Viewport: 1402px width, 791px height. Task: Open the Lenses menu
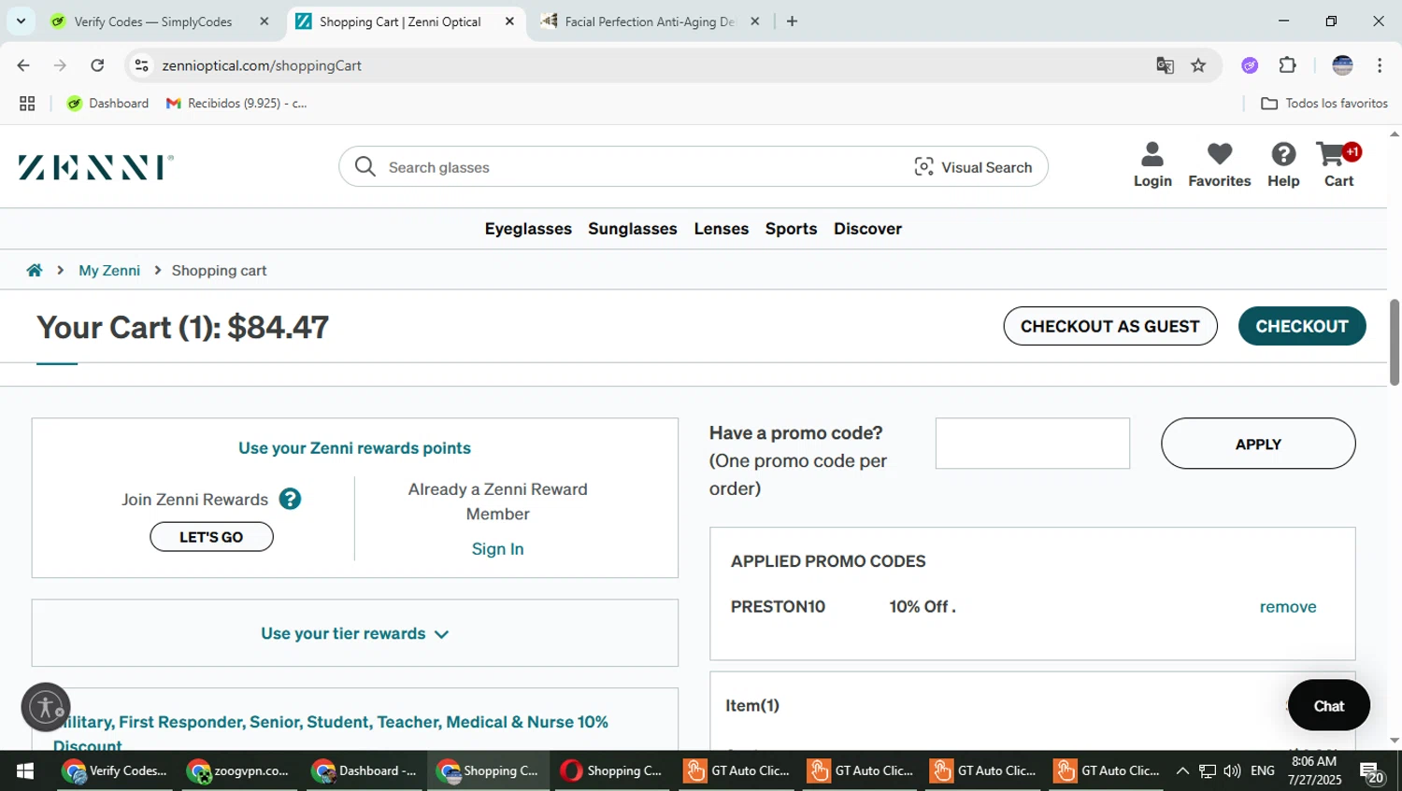pos(722,229)
